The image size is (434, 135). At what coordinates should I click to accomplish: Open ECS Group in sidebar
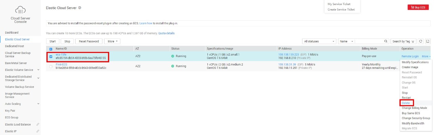pyautogui.click(x=12, y=117)
